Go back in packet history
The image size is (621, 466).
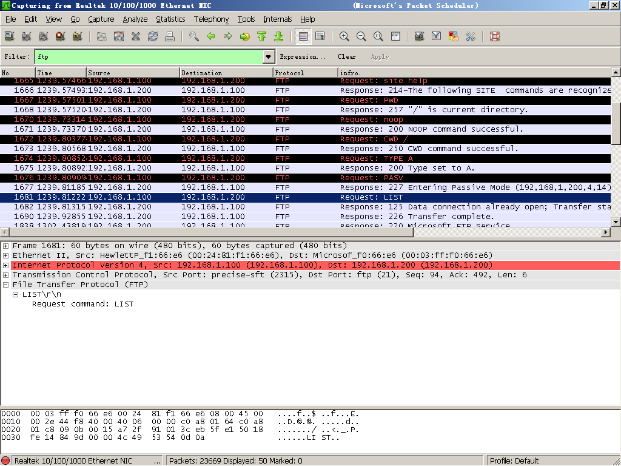pos(211,36)
